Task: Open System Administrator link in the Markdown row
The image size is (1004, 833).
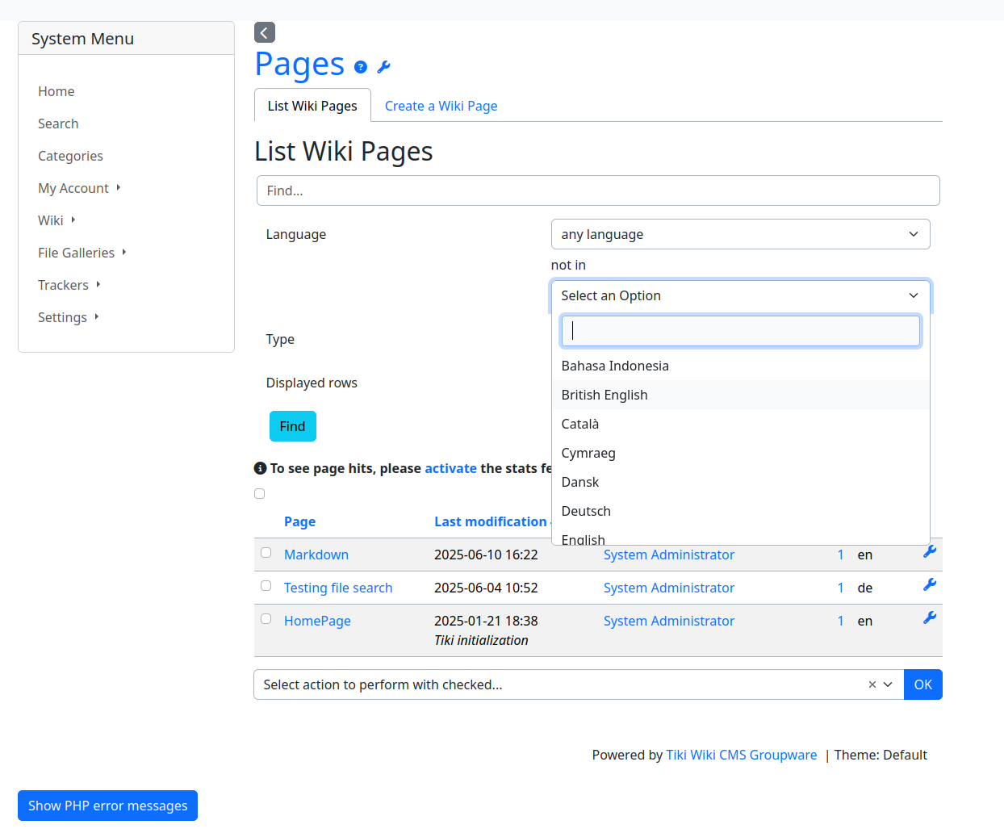Action: pyautogui.click(x=669, y=555)
